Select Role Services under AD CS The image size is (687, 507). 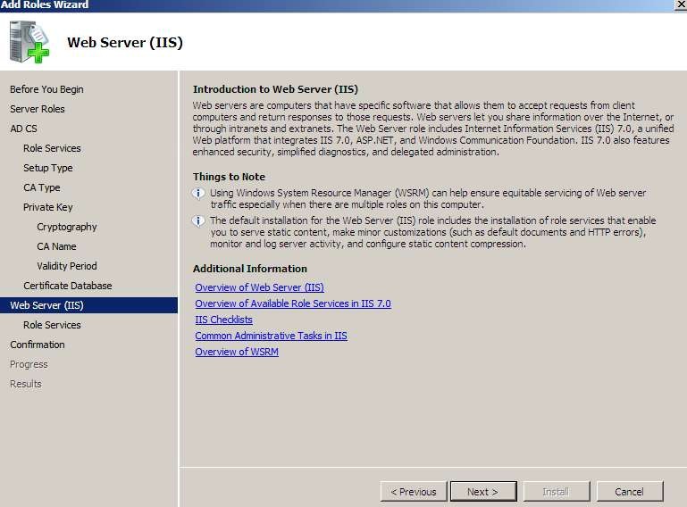coord(52,148)
